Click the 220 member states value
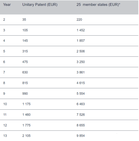139x141 pixels. (79, 20)
